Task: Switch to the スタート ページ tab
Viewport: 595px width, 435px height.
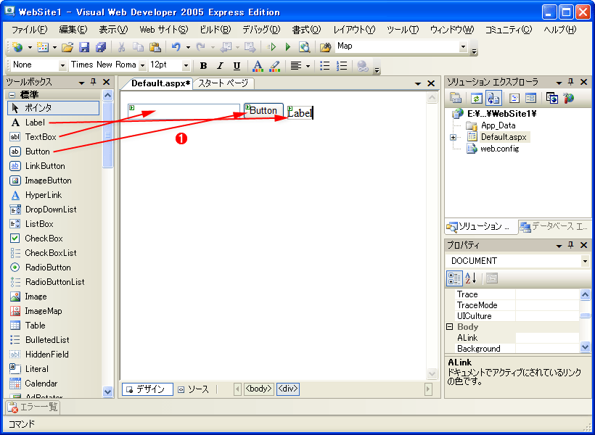Action: coord(223,83)
